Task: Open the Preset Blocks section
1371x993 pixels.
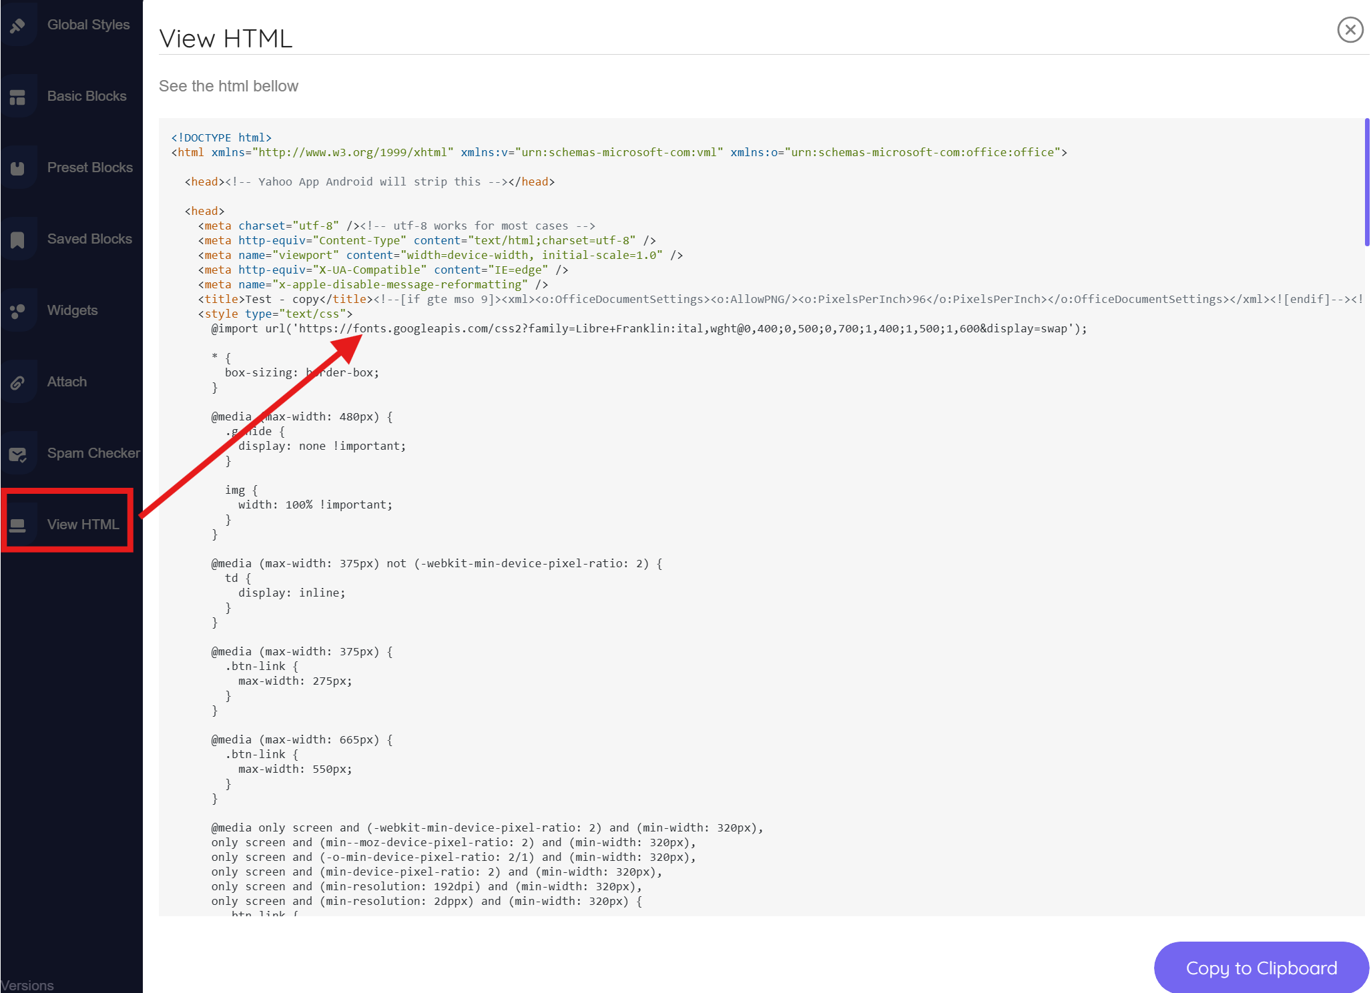Action: [x=89, y=168]
